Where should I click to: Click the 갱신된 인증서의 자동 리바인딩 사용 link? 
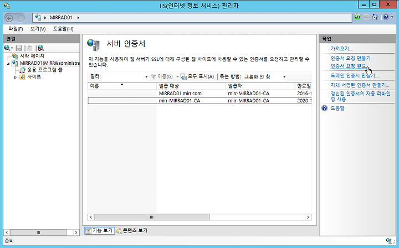(x=360, y=96)
